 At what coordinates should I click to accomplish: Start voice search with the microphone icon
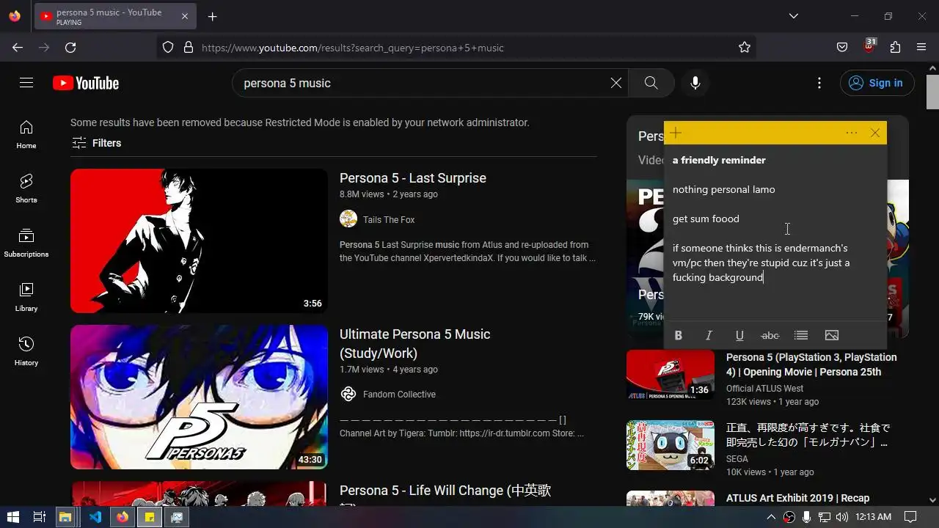(695, 83)
